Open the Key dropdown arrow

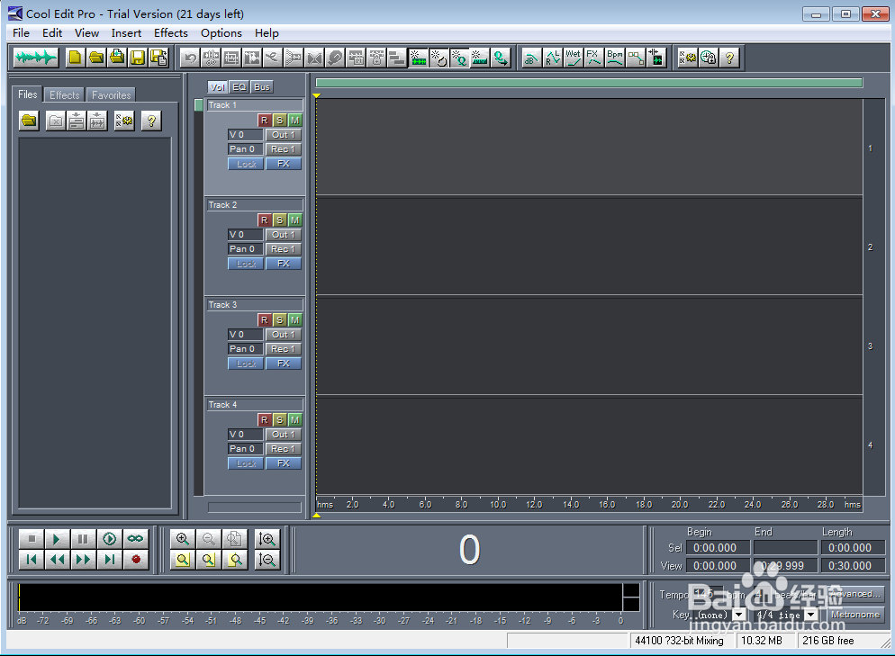pos(739,615)
